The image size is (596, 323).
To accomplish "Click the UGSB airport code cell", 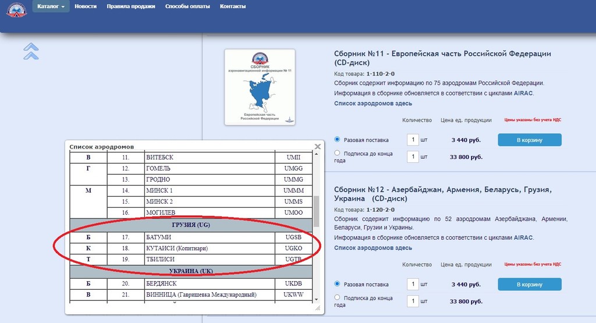I will pyautogui.click(x=293, y=237).
